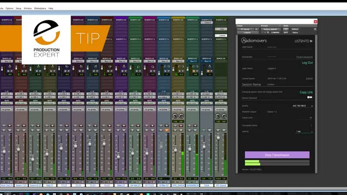Viewport: 347px width, 195px height.
Task: Open automation mode selector on T2.23 track
Action: pyautogui.click(x=78, y=103)
